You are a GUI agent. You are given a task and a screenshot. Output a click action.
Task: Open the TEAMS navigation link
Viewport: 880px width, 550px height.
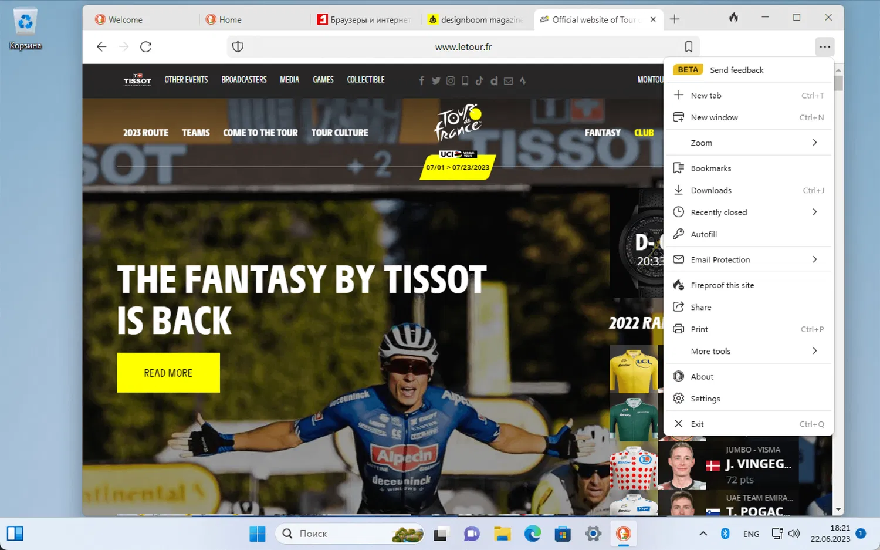coord(196,133)
